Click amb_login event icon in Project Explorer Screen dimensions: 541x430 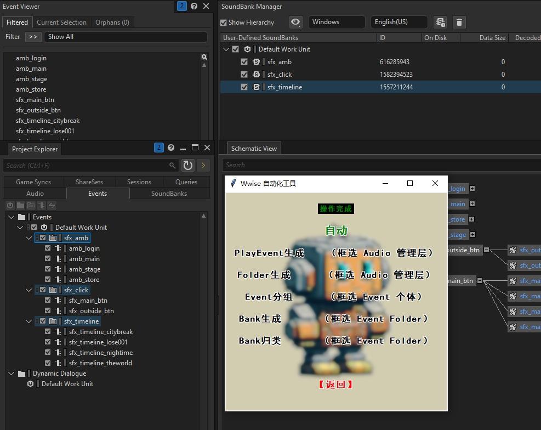(58, 248)
